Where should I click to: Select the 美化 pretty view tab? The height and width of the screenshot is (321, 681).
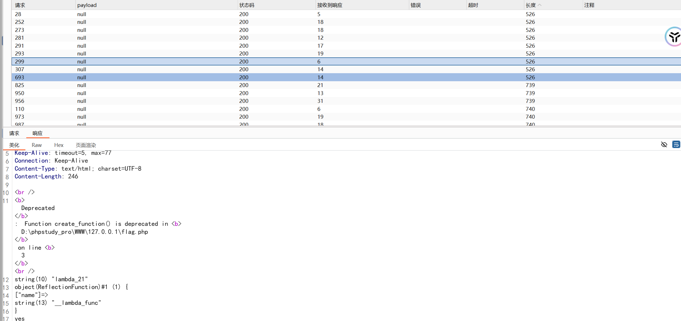coord(14,145)
